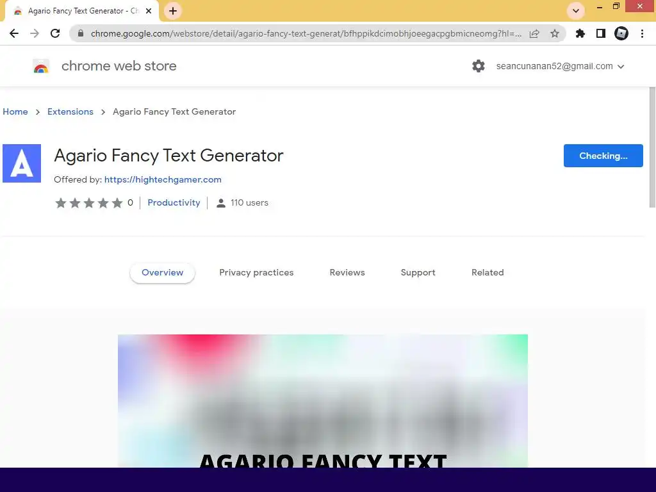656x492 pixels.
Task: Open the Reviews tab
Action: 347,273
